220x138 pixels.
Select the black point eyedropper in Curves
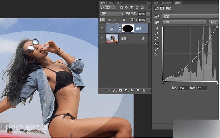[156, 28]
